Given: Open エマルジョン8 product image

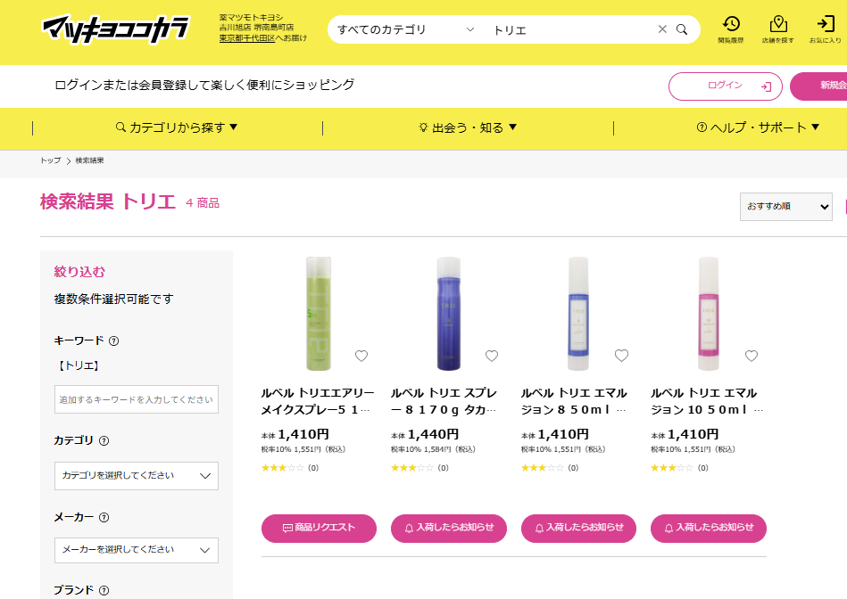Looking at the screenshot, I should pos(578,314).
